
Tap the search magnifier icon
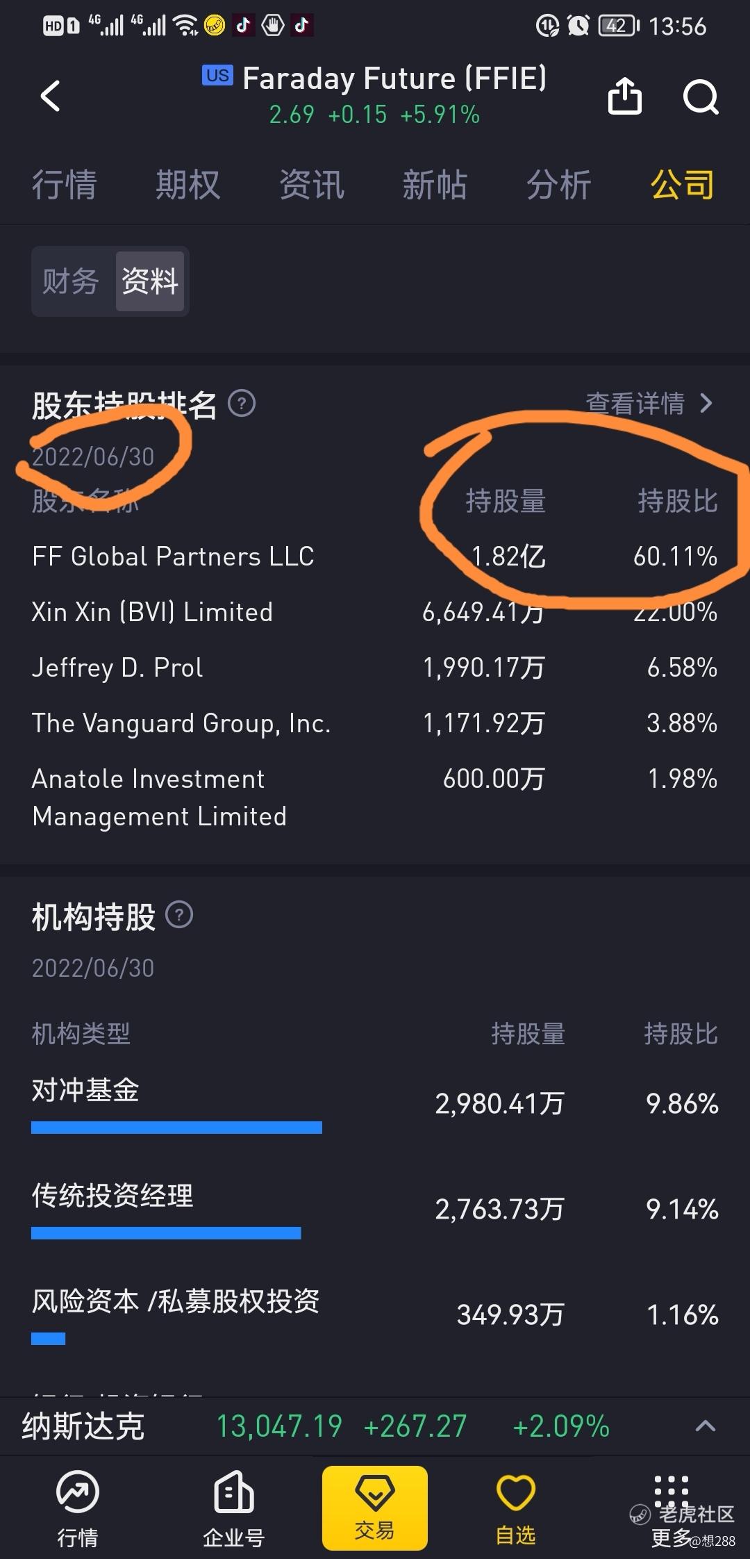tap(700, 97)
